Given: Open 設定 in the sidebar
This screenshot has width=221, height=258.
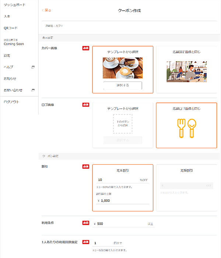Looking at the screenshot, I should pyautogui.click(x=7, y=56).
